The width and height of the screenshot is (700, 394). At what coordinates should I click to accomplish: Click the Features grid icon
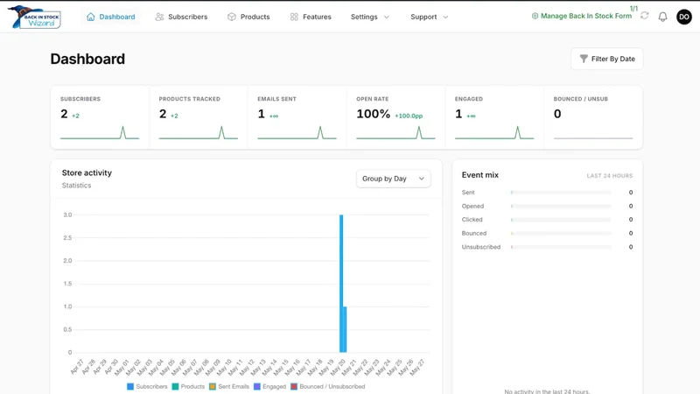(294, 17)
